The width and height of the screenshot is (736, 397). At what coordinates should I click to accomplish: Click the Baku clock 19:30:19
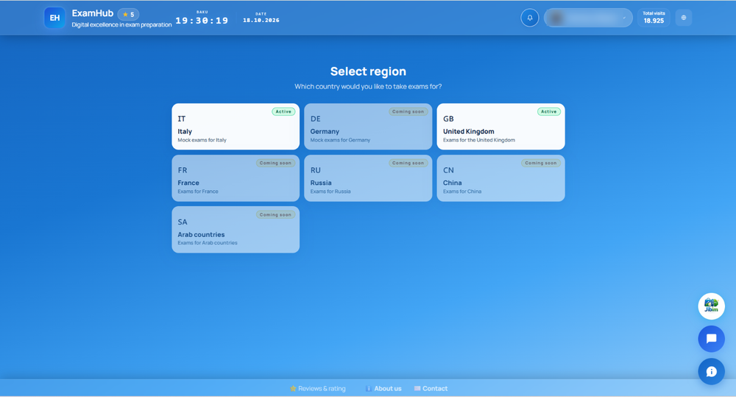point(202,21)
